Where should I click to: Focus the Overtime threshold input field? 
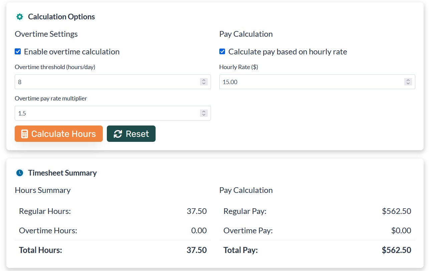tap(107, 82)
